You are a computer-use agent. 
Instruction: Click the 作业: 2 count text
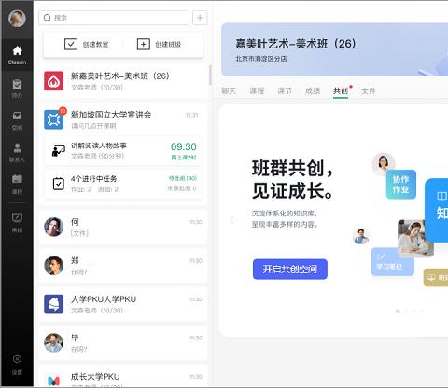tap(81, 189)
